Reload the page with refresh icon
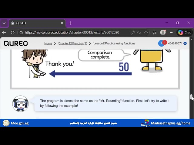The image size is (194, 145). point(13,33)
